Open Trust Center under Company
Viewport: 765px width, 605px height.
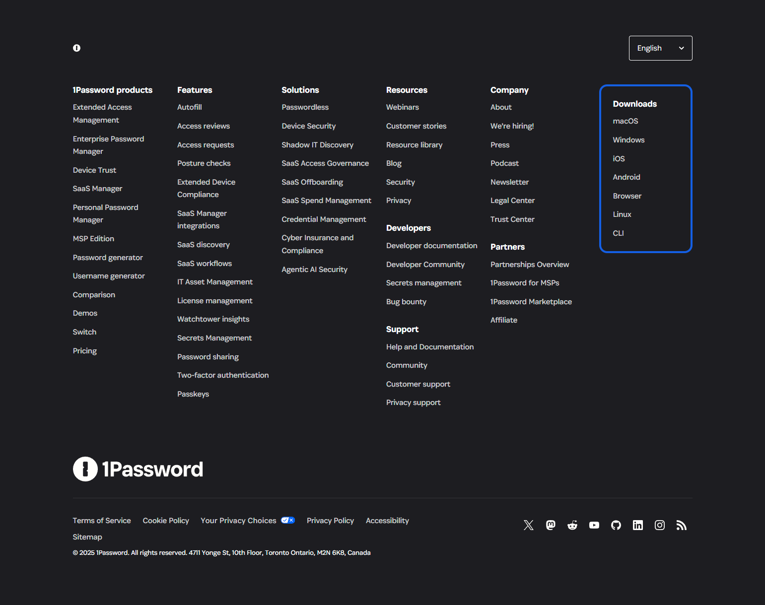pos(512,219)
